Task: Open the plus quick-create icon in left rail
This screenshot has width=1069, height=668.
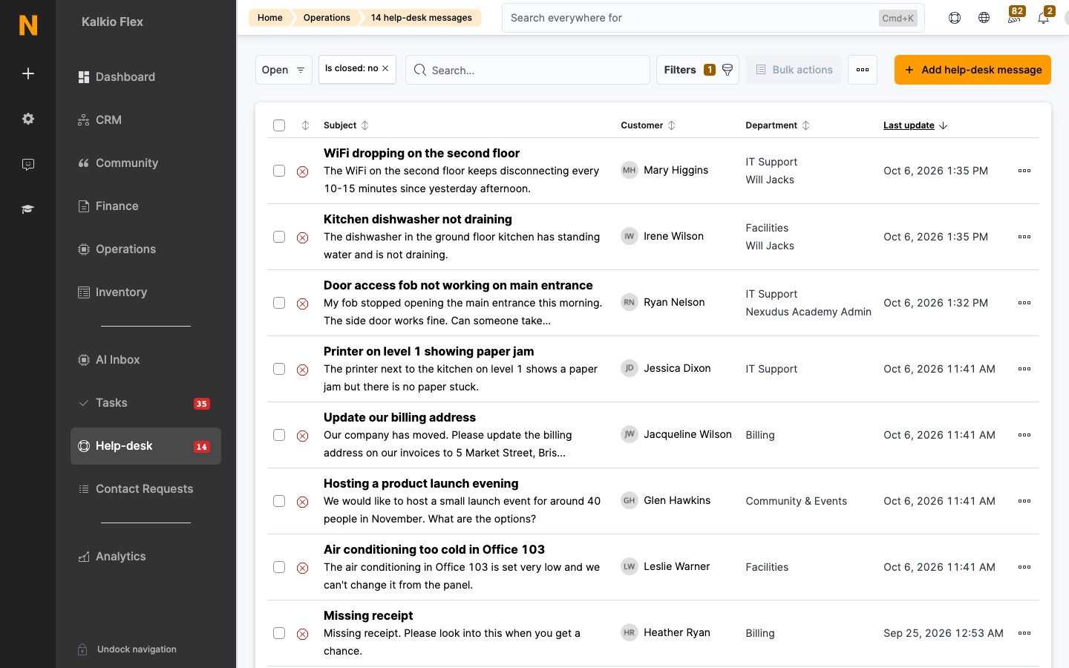Action: tap(28, 73)
